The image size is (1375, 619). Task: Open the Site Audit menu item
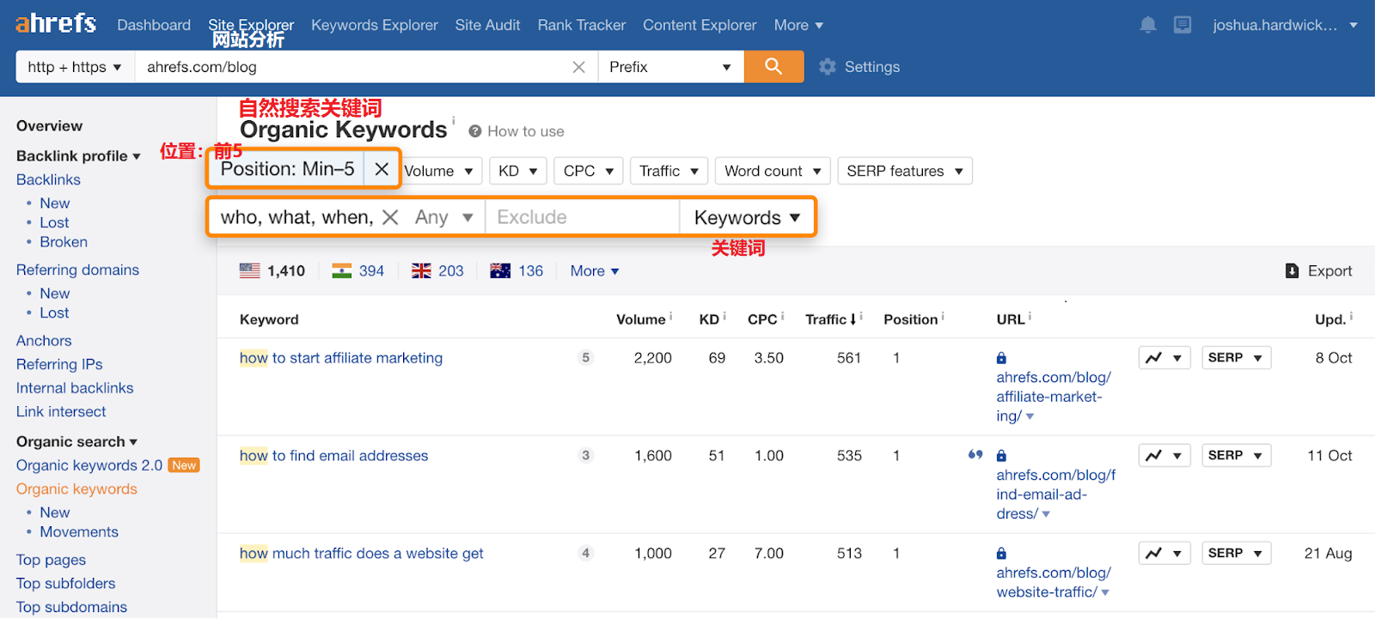[x=487, y=25]
